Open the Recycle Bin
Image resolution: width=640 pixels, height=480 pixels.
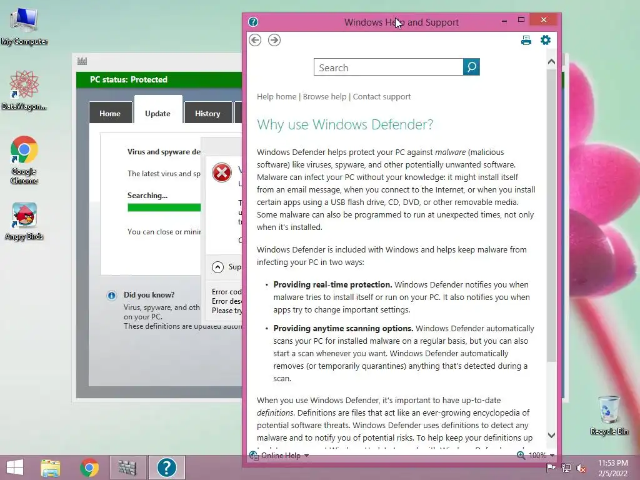click(x=609, y=415)
